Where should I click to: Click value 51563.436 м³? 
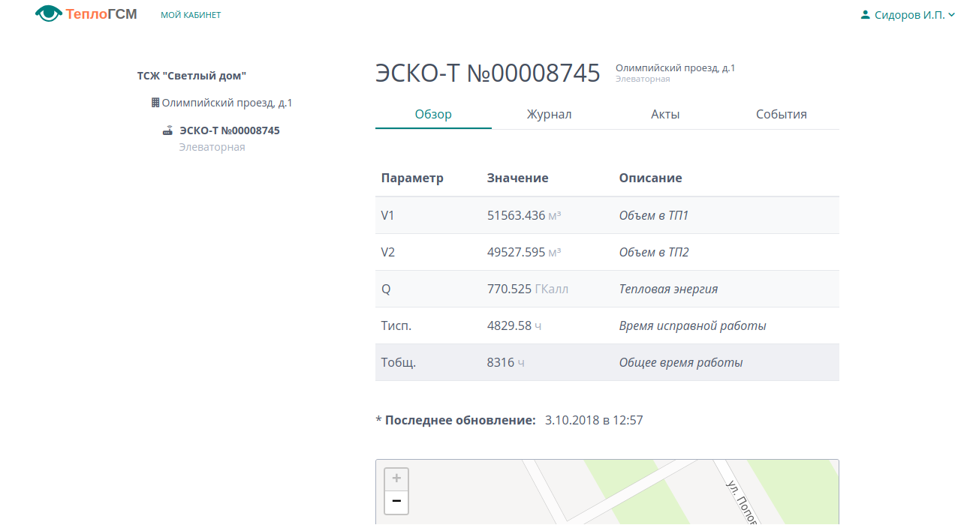point(524,216)
